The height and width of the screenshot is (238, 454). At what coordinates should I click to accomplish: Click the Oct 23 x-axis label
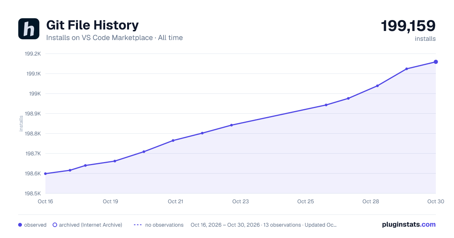pyautogui.click(x=241, y=201)
